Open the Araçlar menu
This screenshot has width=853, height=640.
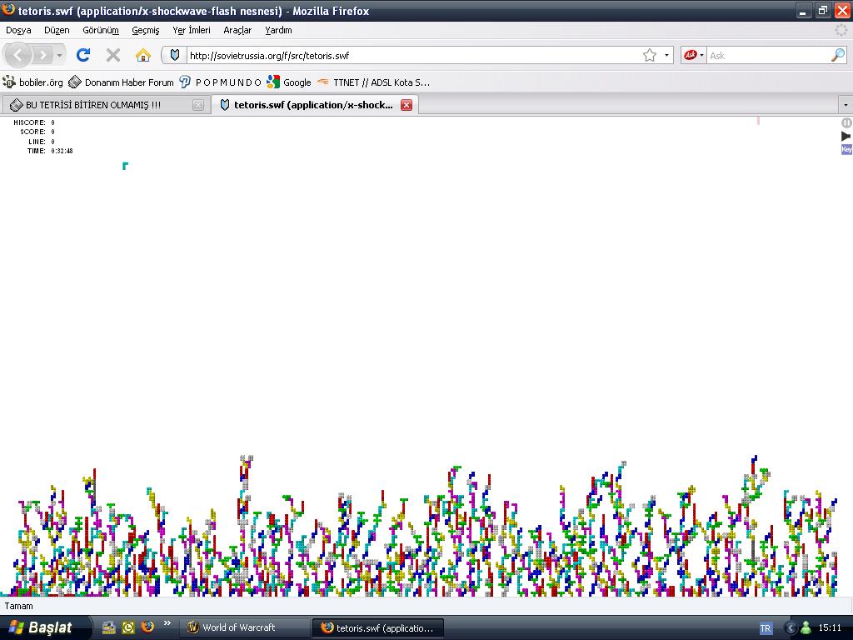coord(237,30)
